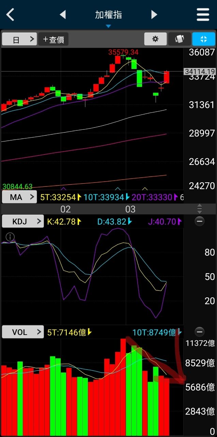
Task: Open the VOL indicator selector
Action: tap(23, 332)
